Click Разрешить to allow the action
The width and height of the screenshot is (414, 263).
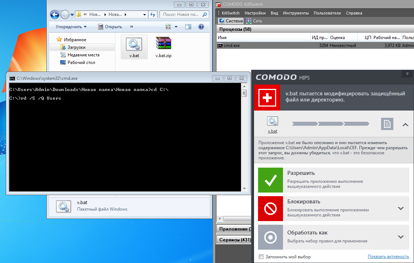(333, 180)
